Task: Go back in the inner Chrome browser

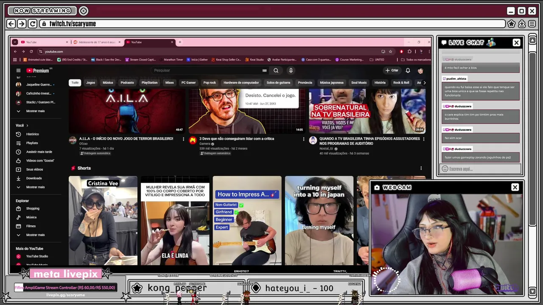Action: (x=15, y=52)
